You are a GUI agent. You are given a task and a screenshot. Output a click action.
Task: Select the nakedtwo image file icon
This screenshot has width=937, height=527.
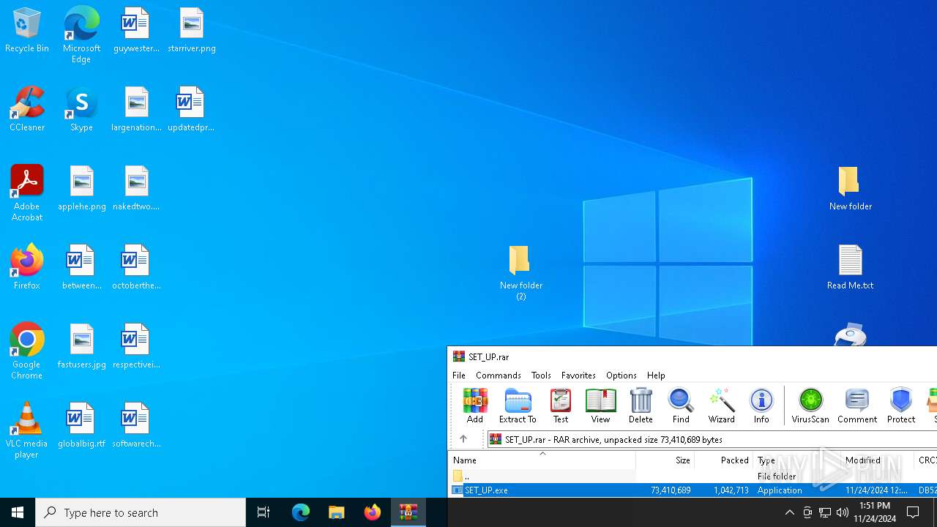click(136, 189)
